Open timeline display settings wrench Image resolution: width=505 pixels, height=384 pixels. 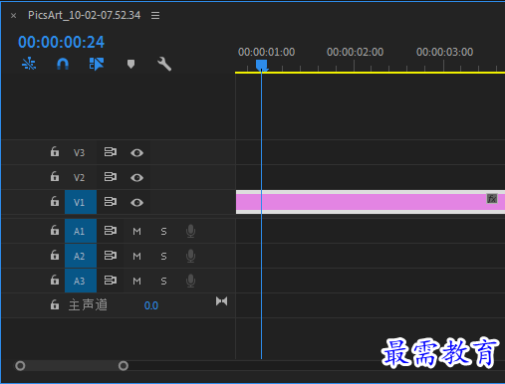click(164, 64)
